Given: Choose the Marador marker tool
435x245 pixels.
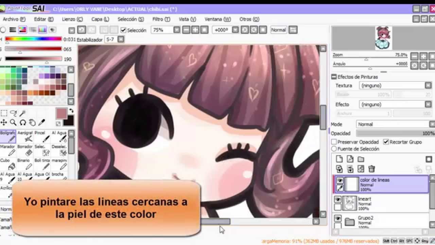Looking at the screenshot, I should (7, 150).
